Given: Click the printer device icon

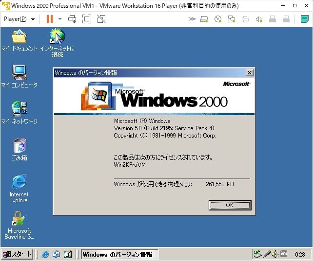Looking at the screenshot, I should coord(245,19).
